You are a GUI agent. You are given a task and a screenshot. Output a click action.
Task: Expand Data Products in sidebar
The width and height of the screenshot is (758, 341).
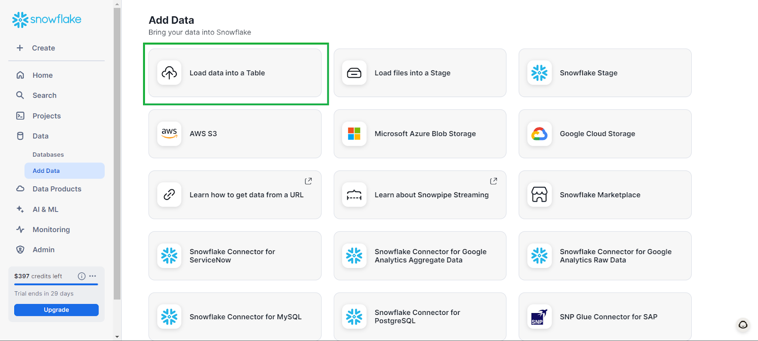click(56, 188)
